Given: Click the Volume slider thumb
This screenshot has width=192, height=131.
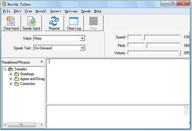Looking at the screenshot, I should (180, 53).
